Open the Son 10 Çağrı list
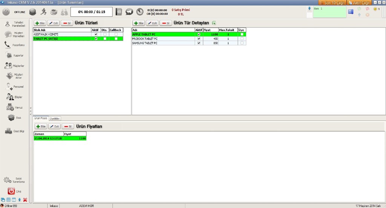The width and height of the screenshot is (386, 208). (x=332, y=3)
